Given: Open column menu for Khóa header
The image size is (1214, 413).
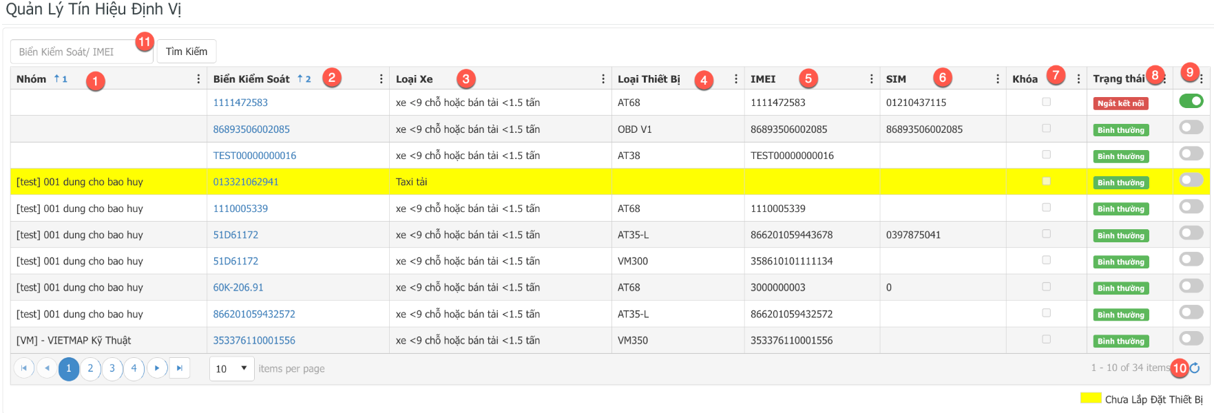Looking at the screenshot, I should tap(1078, 79).
